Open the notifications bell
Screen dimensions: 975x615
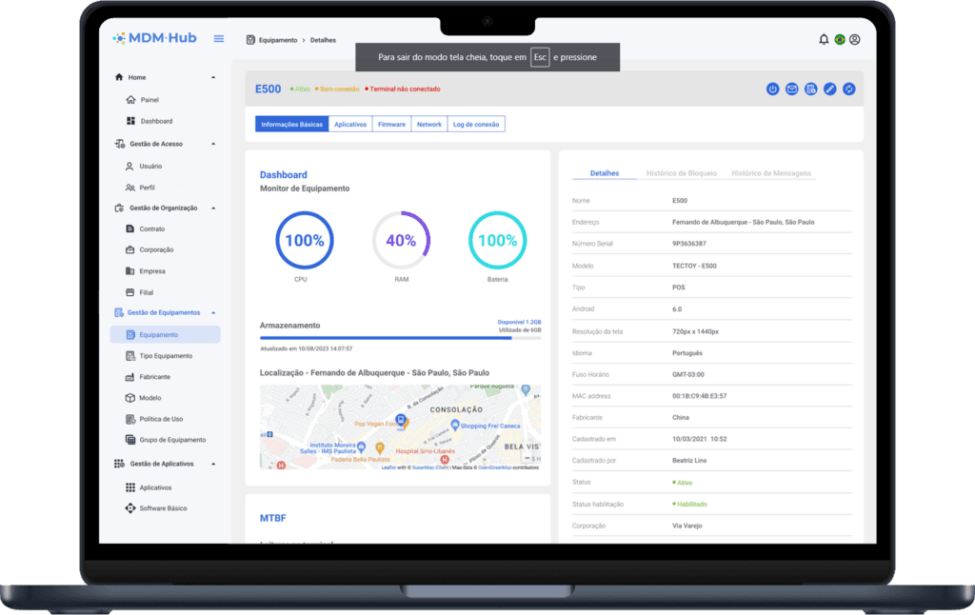tap(824, 39)
